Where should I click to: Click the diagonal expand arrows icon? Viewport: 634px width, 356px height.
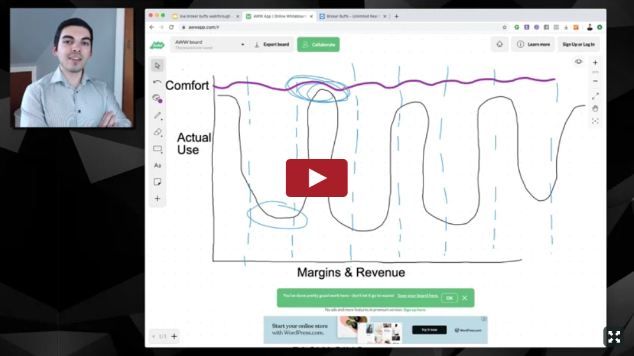[595, 96]
